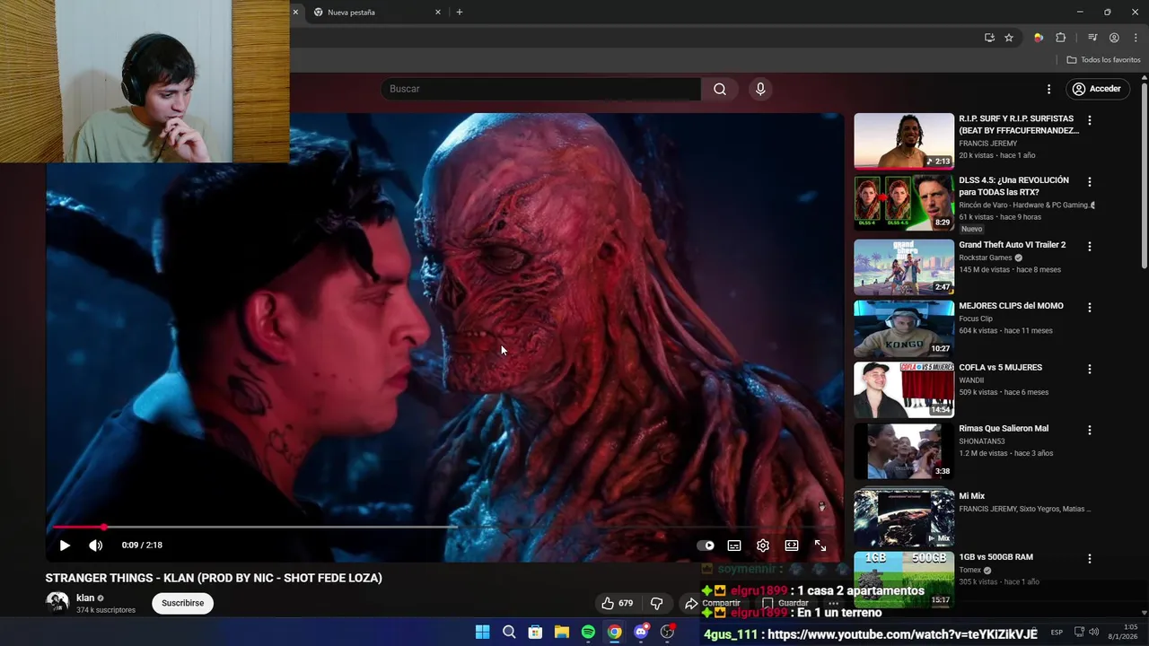Open the Rimas Que Salieron Mal video title
Screen dimensions: 1149x646
pyautogui.click(x=1004, y=429)
